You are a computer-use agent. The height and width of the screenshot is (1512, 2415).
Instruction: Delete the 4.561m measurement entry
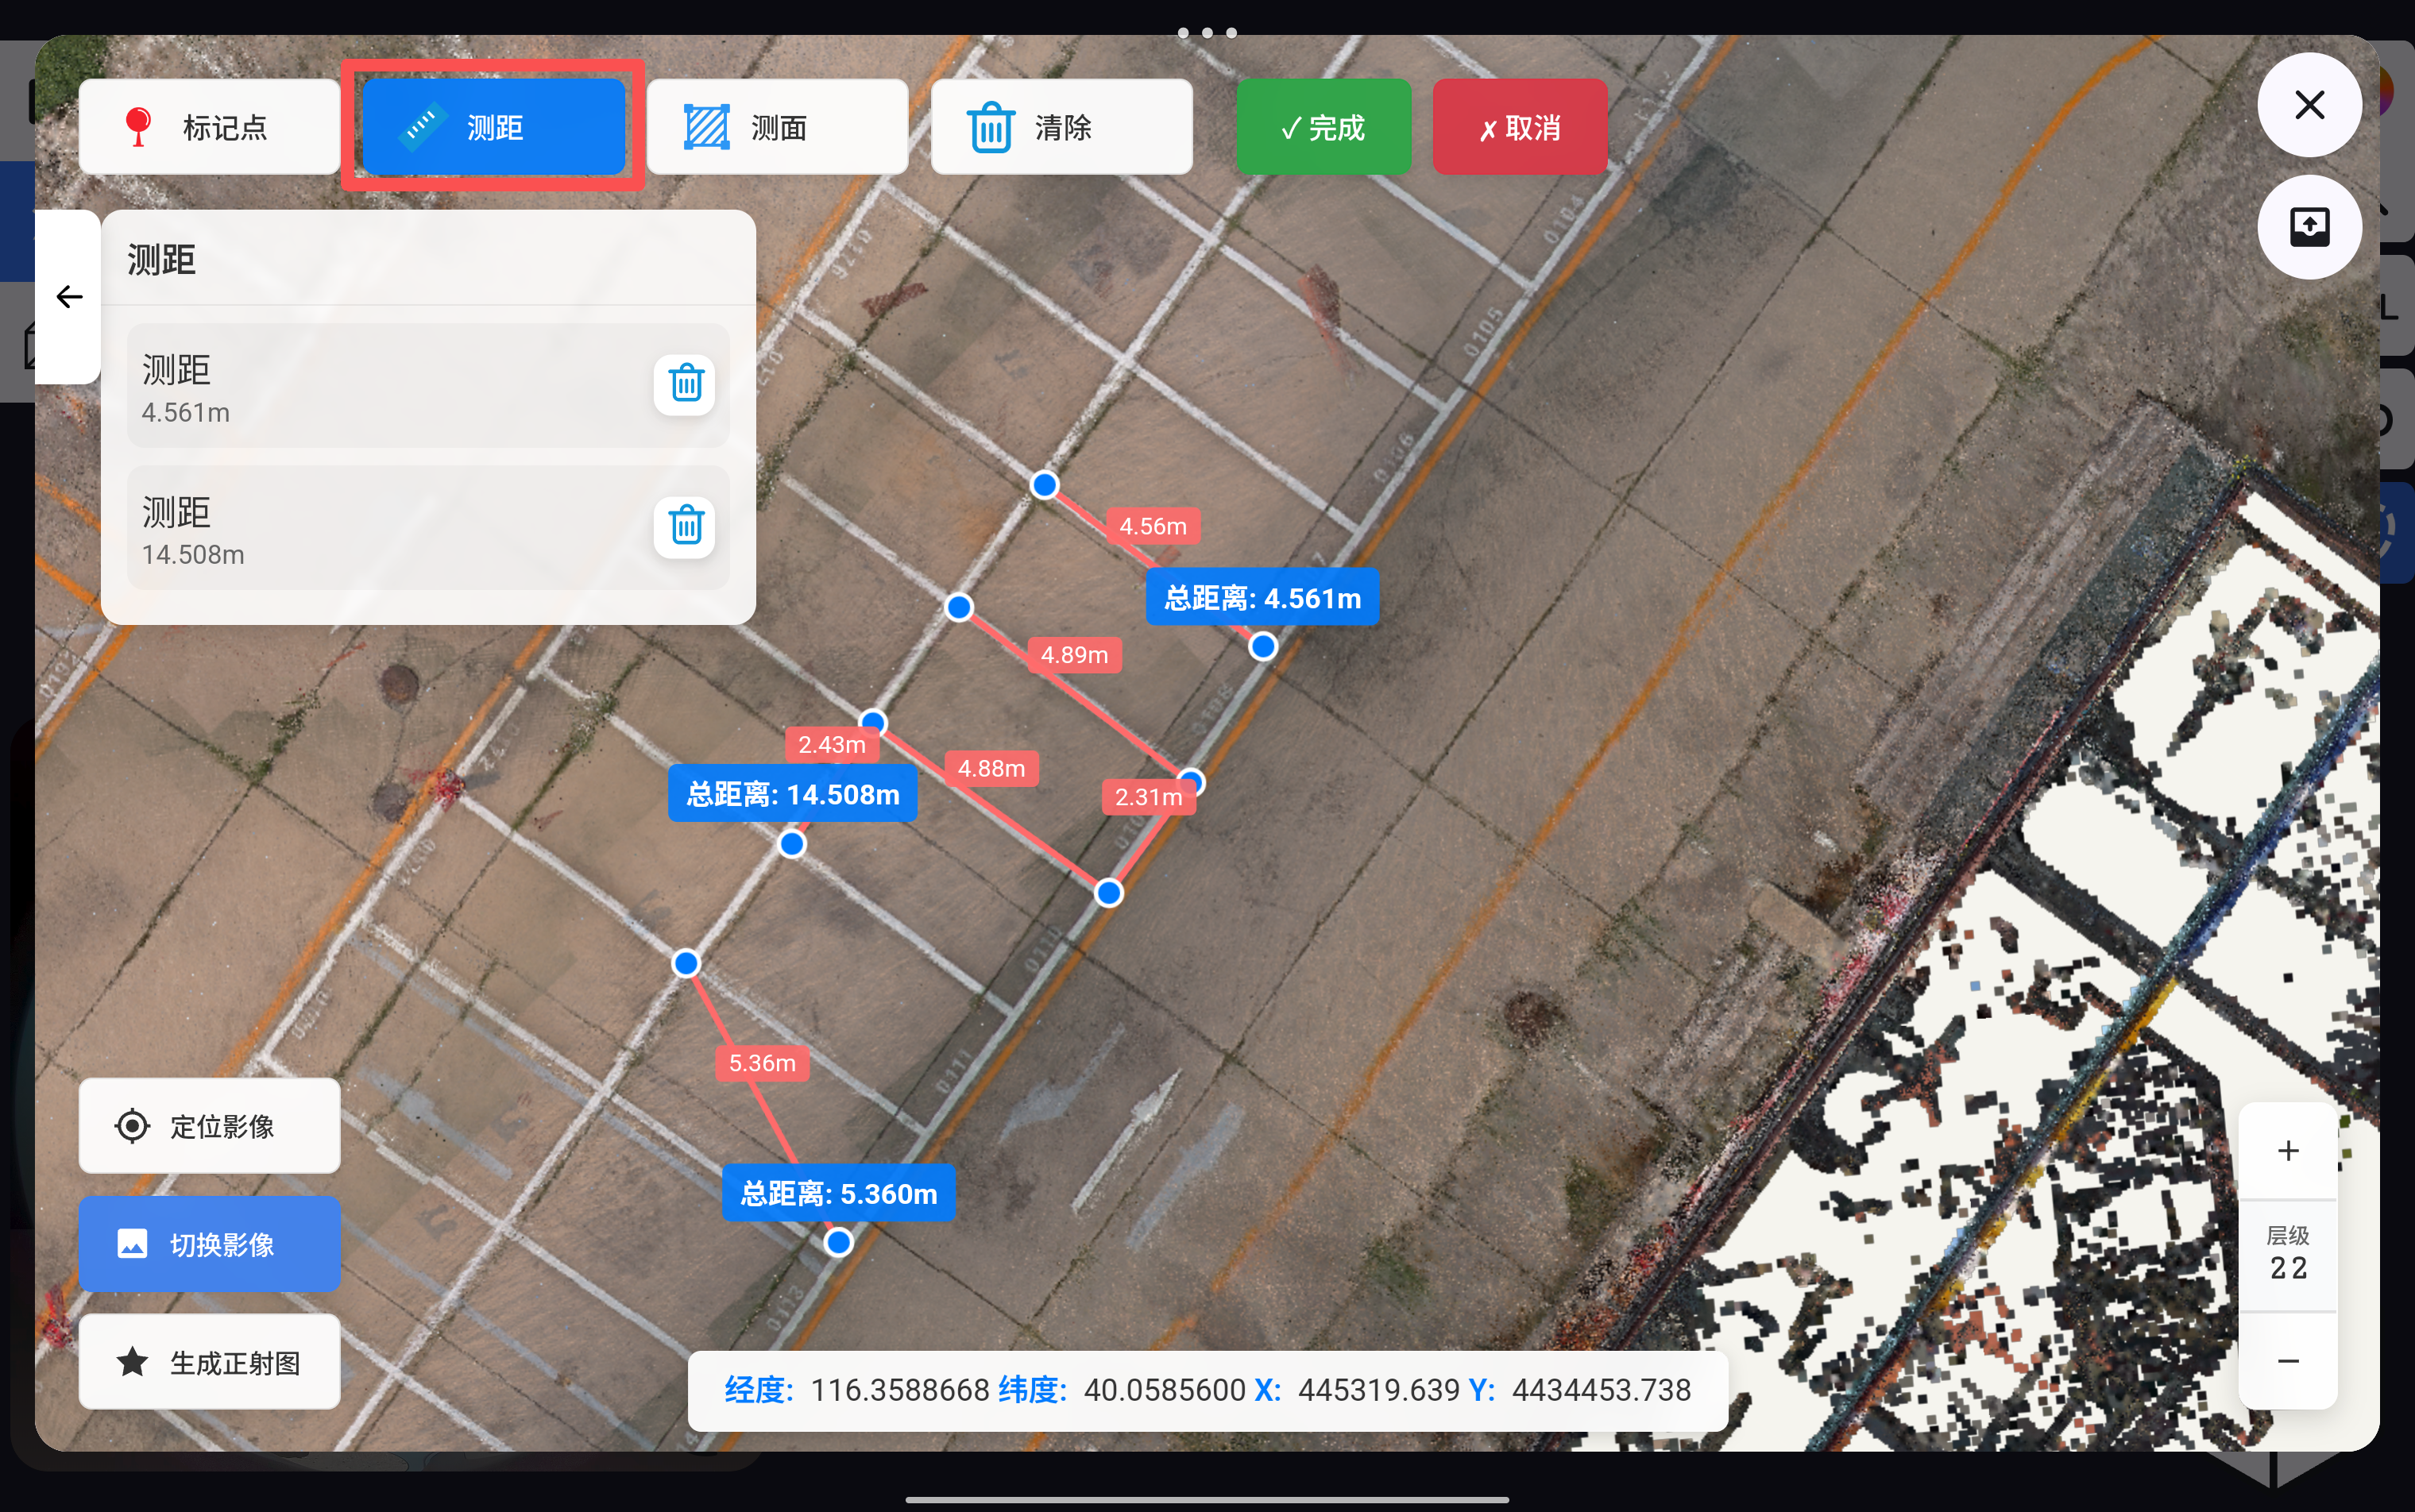click(x=686, y=384)
